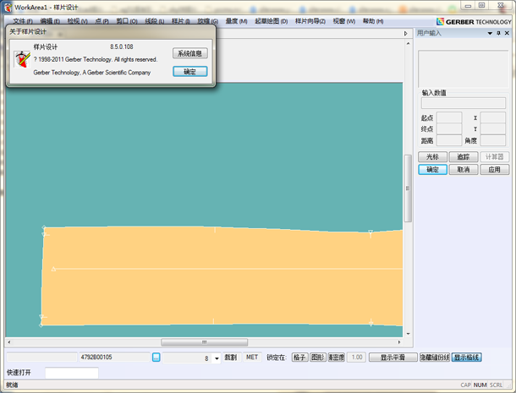Click 确定 in the 用户输入 panel
516x393 pixels.
click(432, 169)
